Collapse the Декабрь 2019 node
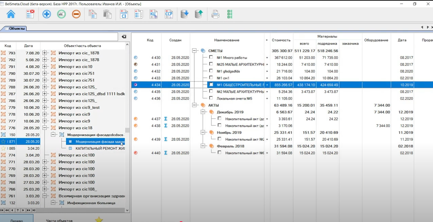Image resolution: width=433 pixels, height=222 pixels. (x=203, y=112)
